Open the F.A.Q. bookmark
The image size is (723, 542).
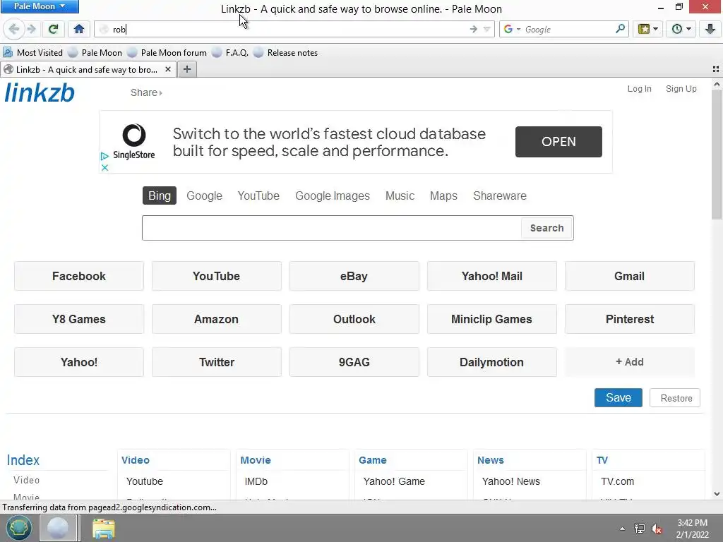230,52
